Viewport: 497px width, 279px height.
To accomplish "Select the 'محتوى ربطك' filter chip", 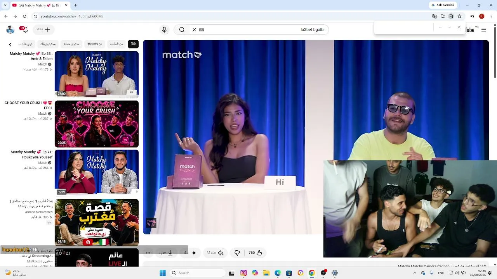I will (x=48, y=44).
